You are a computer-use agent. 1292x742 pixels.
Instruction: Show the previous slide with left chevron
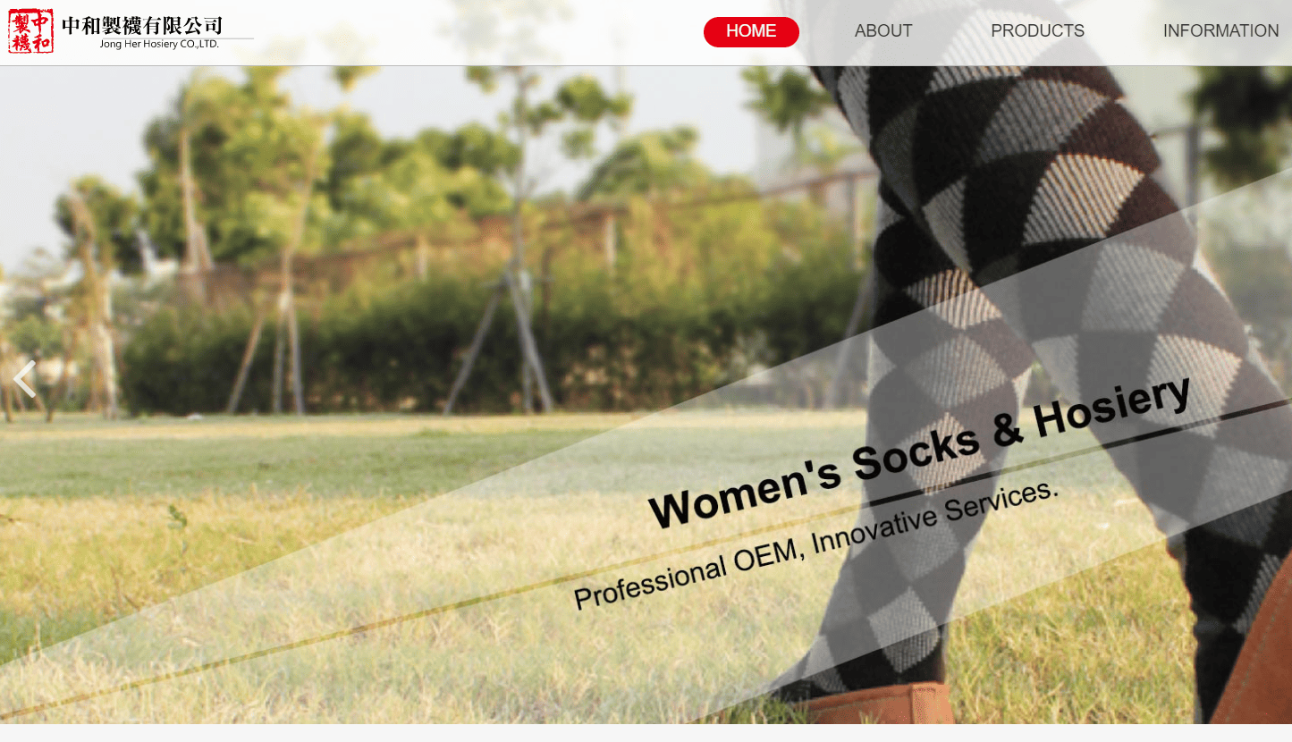point(25,379)
